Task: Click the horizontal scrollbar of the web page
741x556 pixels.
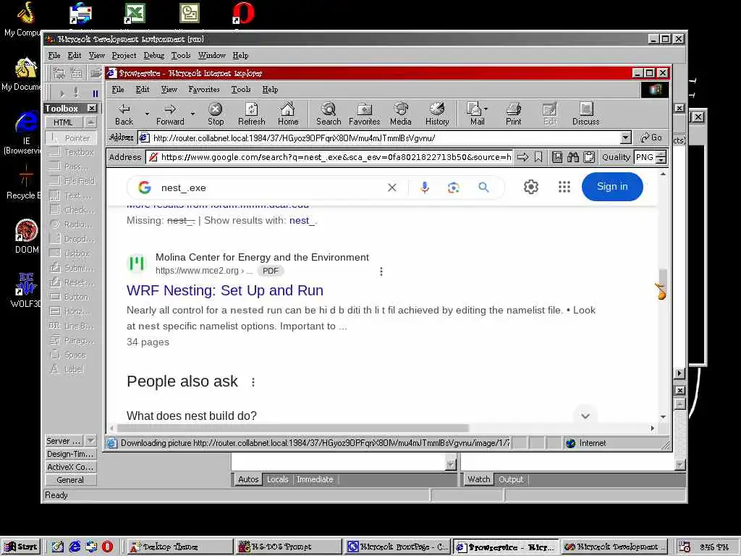Action: coord(293,428)
